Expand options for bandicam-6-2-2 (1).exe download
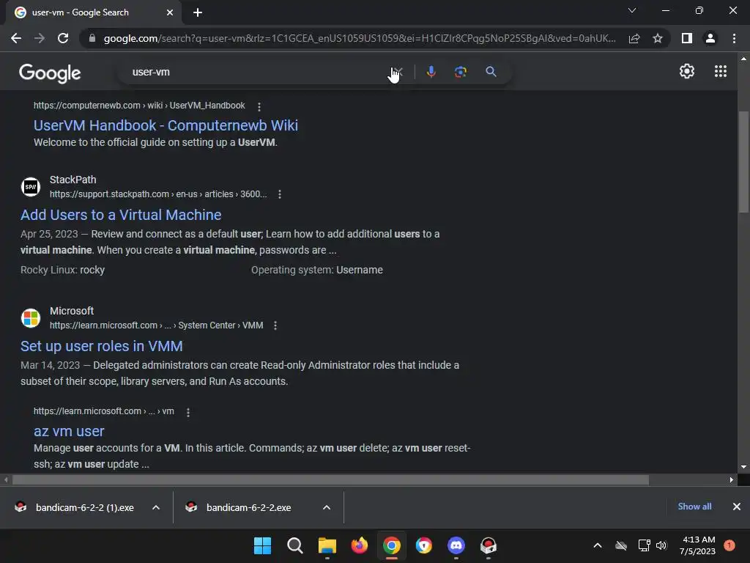Viewport: 750px width, 563px height. click(156, 507)
